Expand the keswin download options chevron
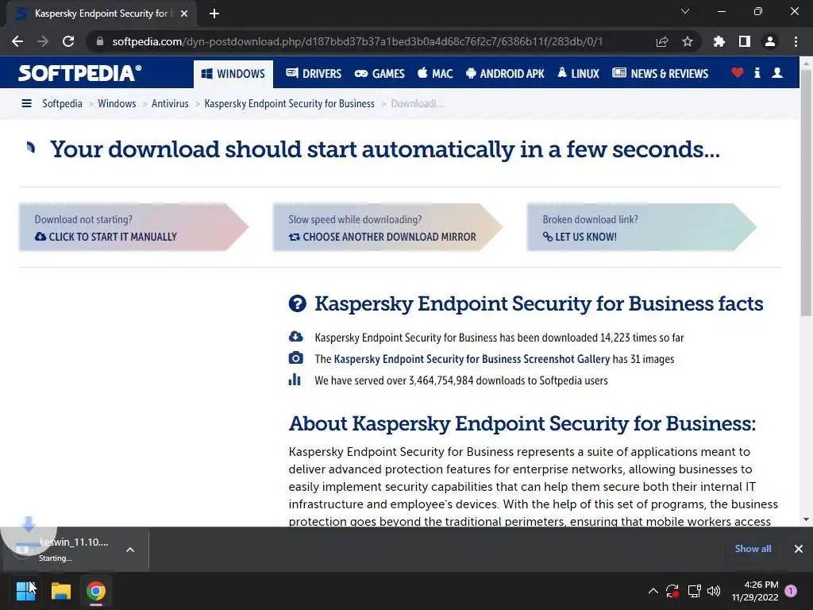The image size is (813, 610). click(x=130, y=550)
